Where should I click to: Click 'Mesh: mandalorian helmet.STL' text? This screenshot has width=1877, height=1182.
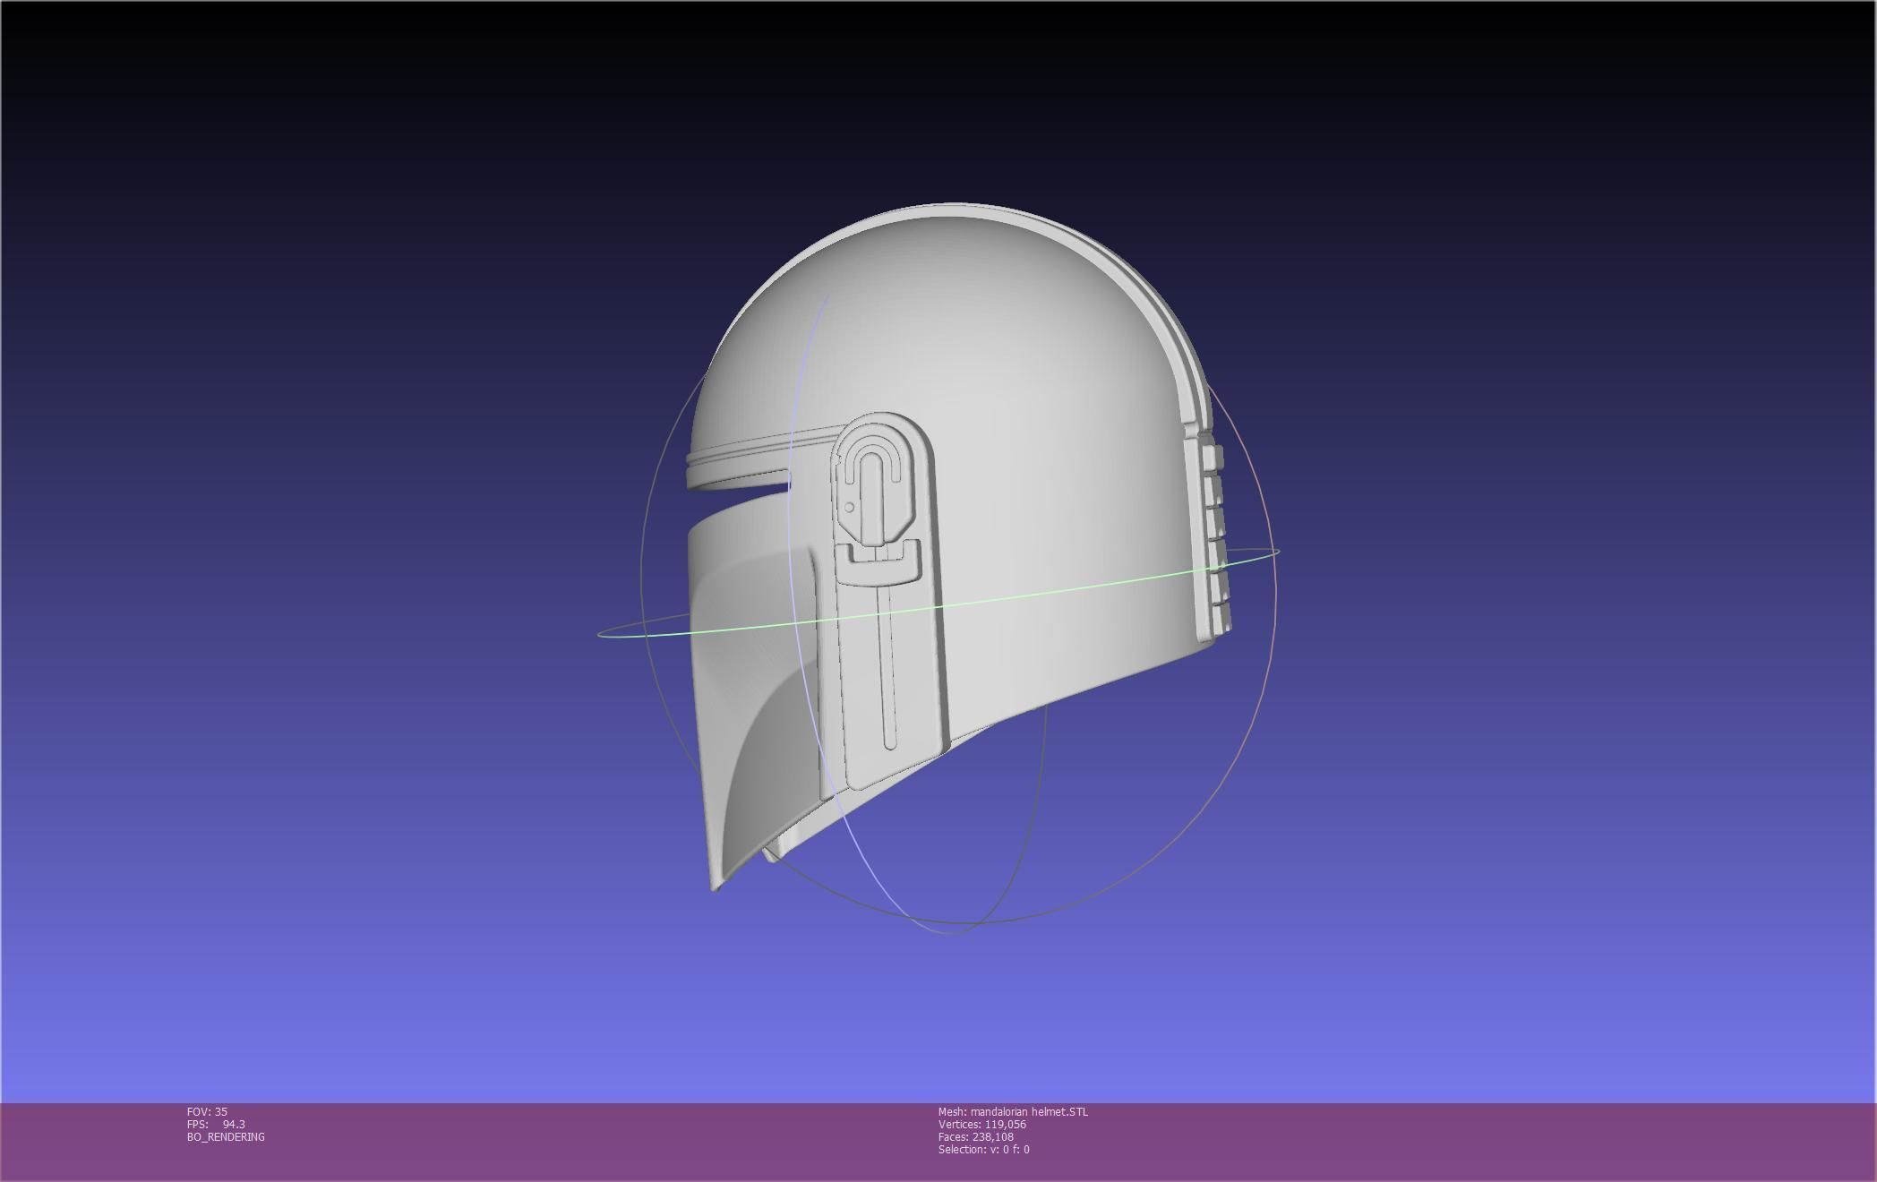pos(1013,1111)
